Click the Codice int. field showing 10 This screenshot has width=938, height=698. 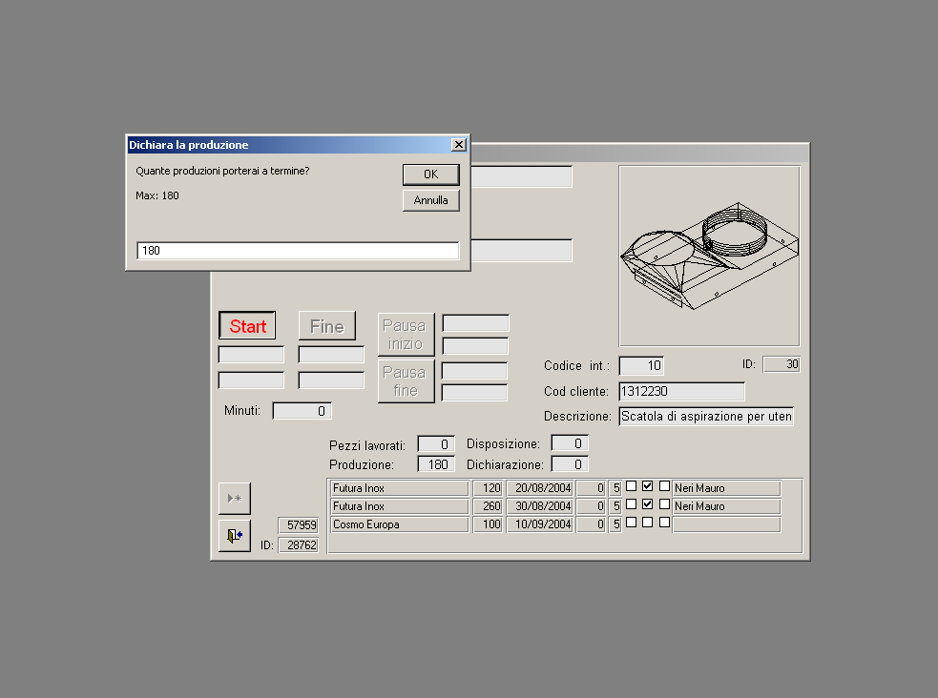641,366
